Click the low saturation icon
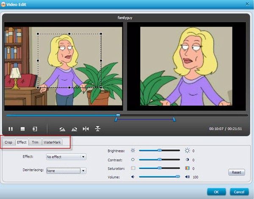Viewport: 254px width, 199px height. (x=133, y=168)
